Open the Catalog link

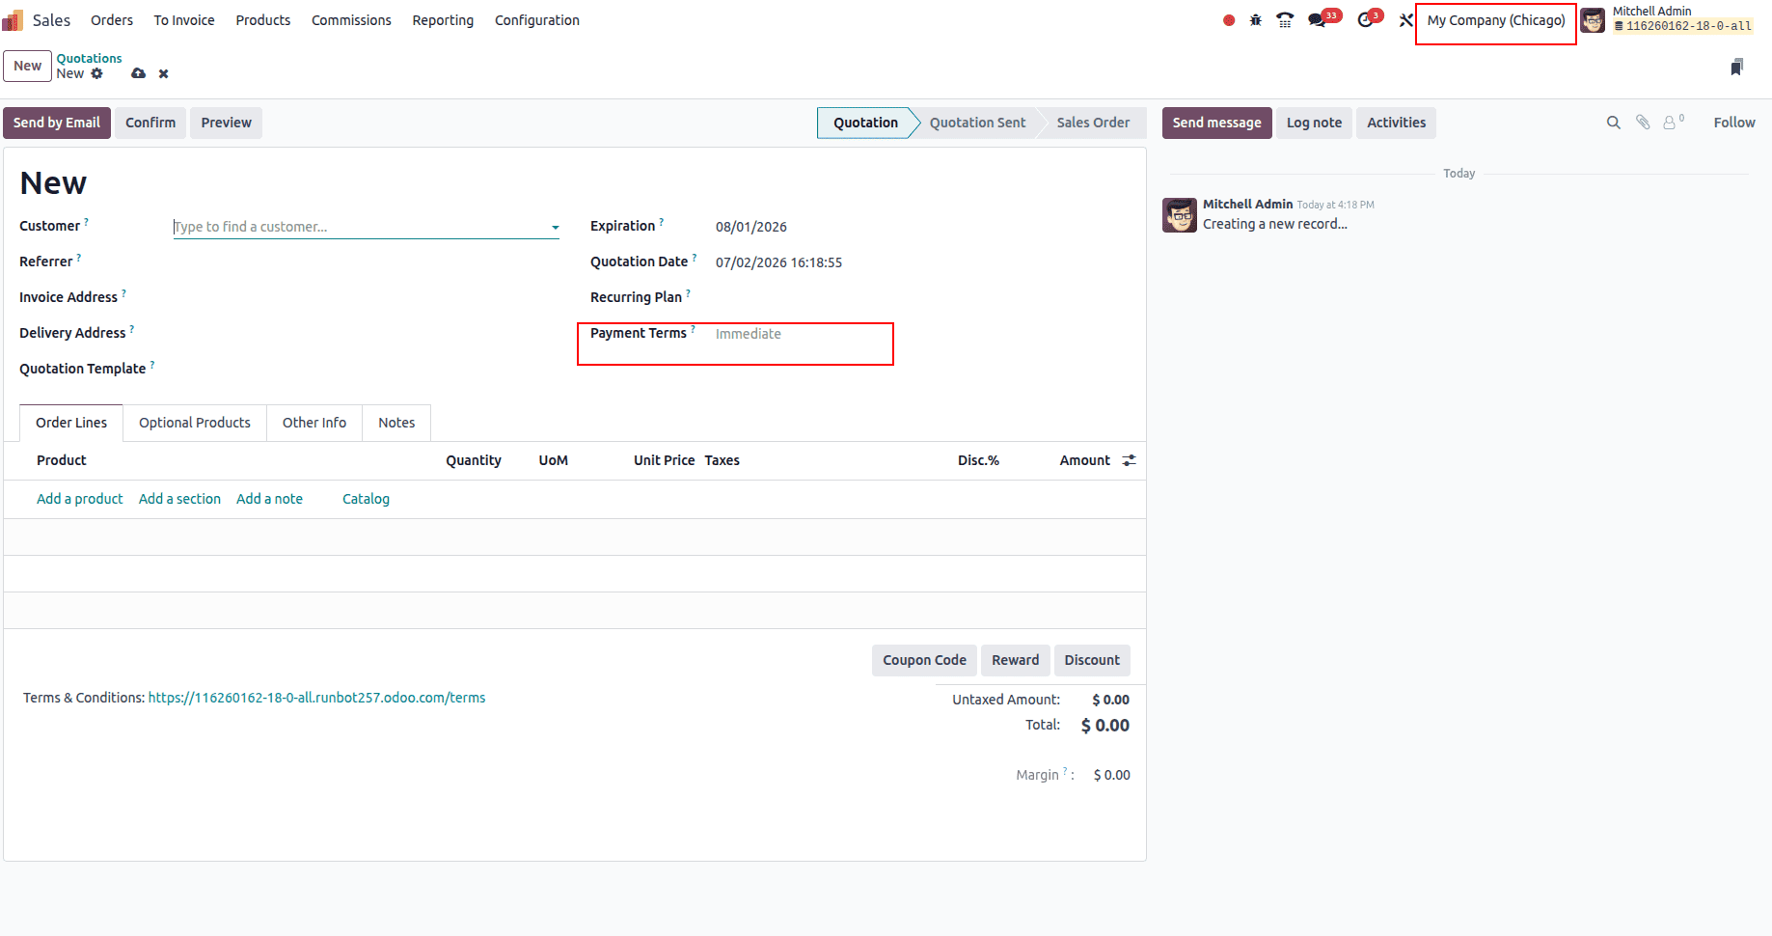(x=366, y=499)
